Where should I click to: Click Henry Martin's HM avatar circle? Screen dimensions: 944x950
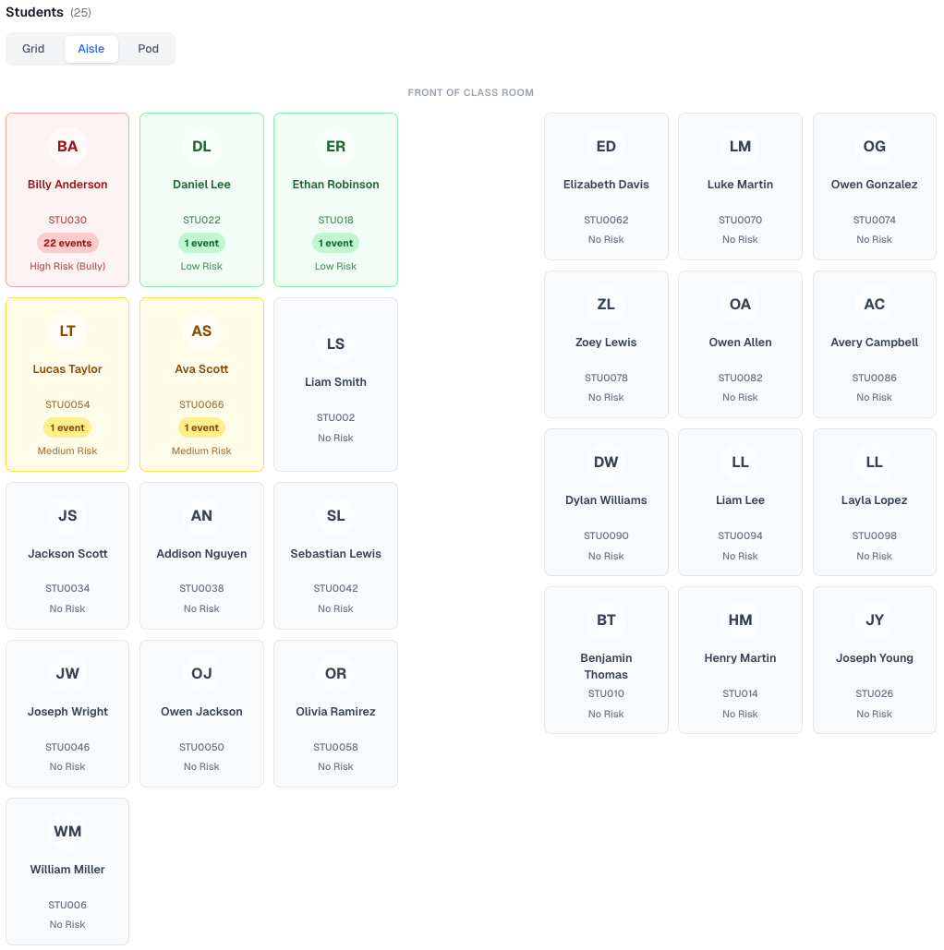click(x=740, y=619)
